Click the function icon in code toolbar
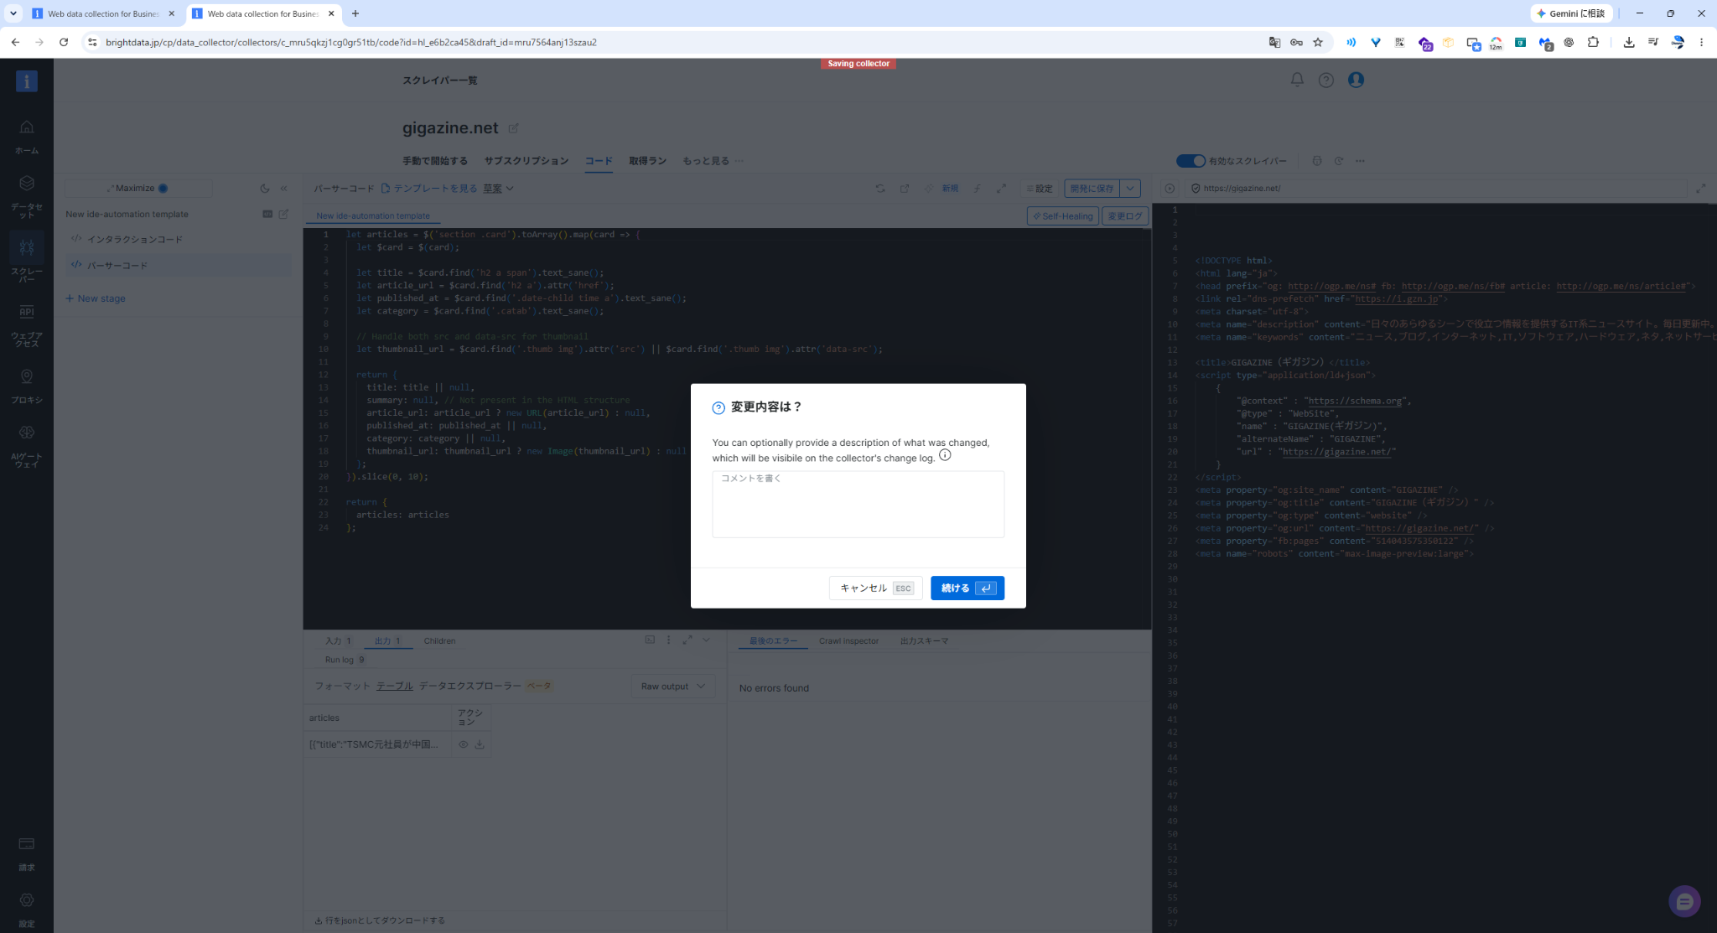This screenshot has height=933, width=1717. [x=978, y=189]
